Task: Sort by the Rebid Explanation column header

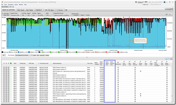Action: 57,63
